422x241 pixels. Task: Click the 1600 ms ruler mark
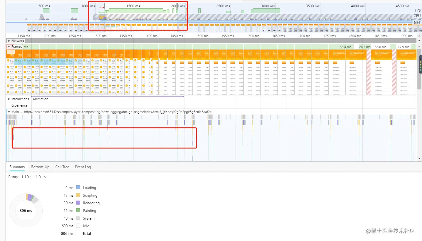(253, 36)
